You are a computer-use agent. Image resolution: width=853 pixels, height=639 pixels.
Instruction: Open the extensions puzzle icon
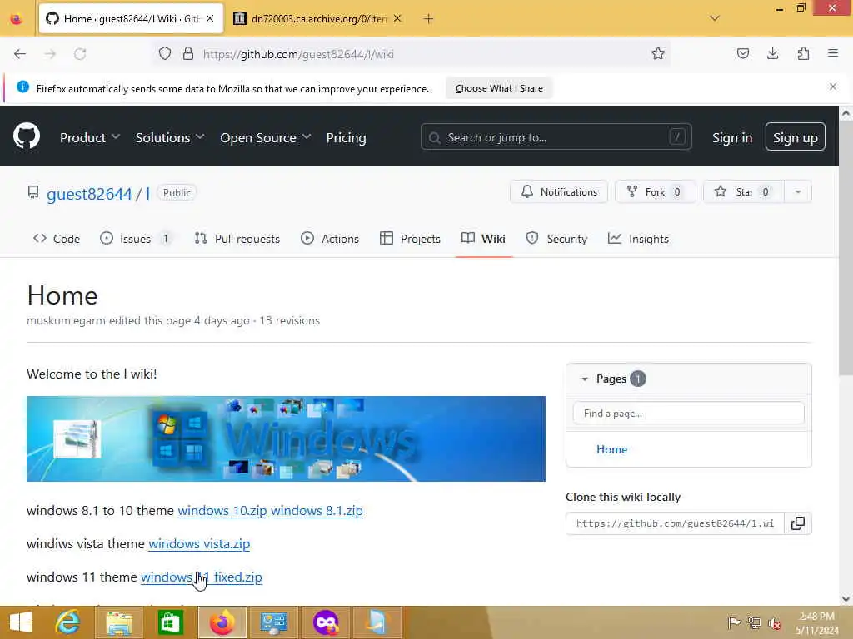pyautogui.click(x=803, y=53)
